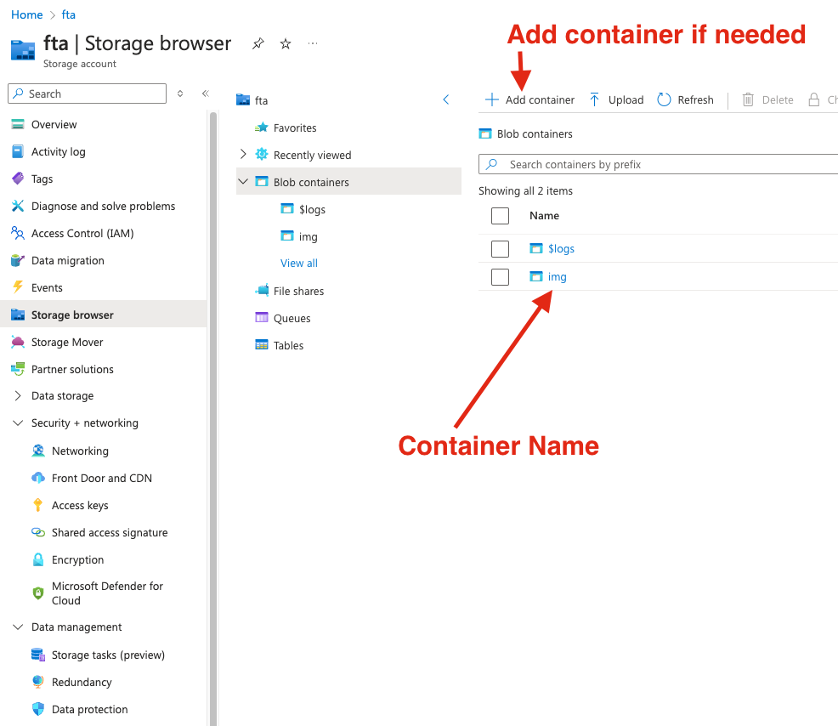Click the sidebar search expand/collapse arrows
838x726 pixels.
coord(180,94)
